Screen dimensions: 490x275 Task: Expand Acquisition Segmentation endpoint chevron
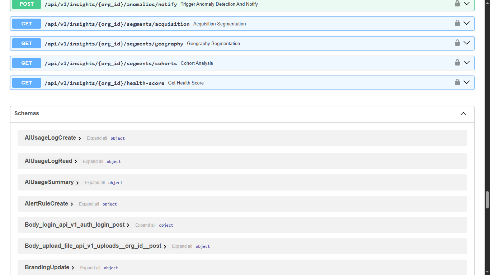(467, 23)
